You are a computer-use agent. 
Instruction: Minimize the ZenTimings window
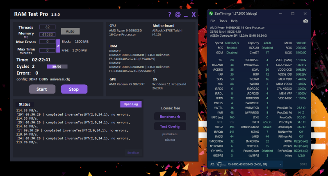click(280, 13)
